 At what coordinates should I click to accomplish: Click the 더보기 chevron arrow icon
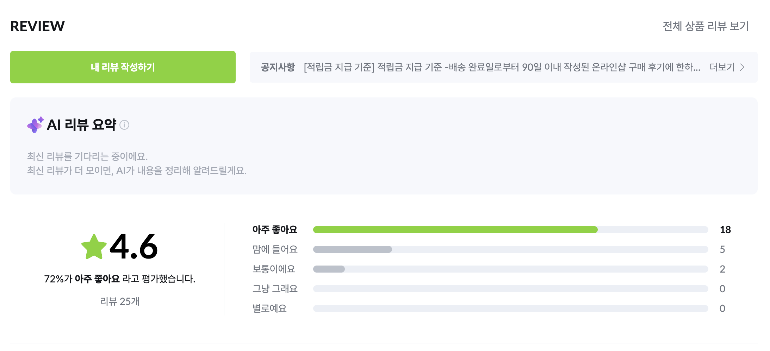(742, 67)
